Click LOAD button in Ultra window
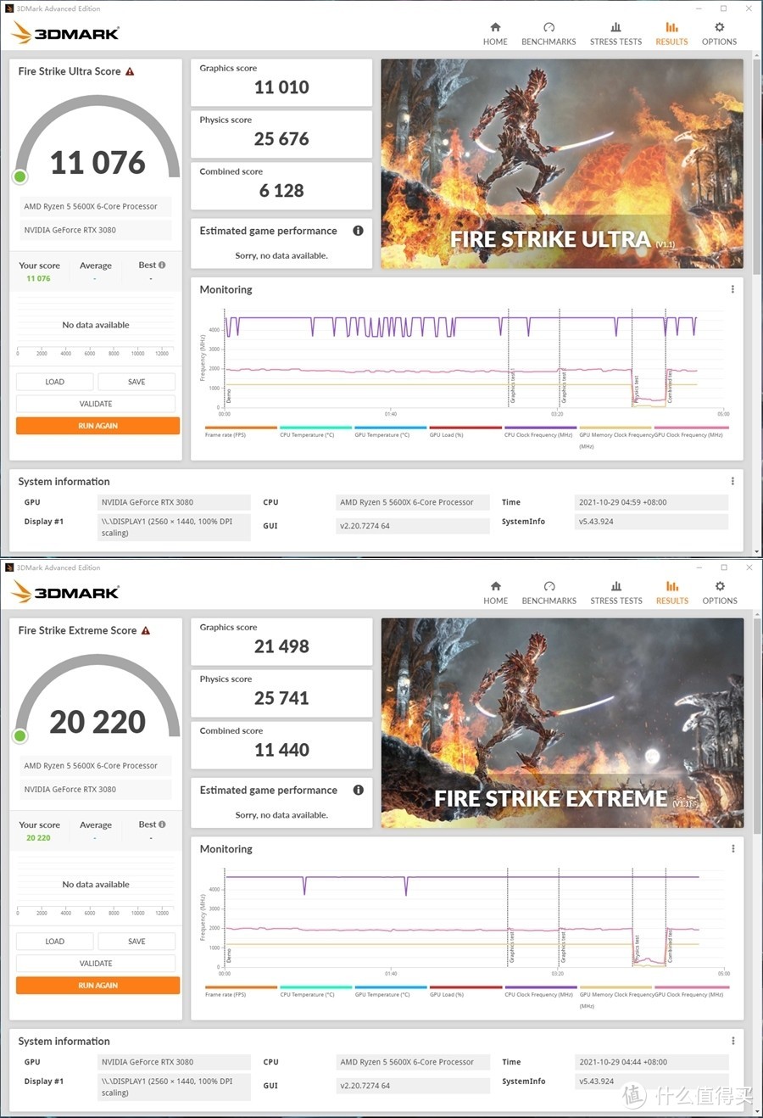This screenshot has width=763, height=1118. pyautogui.click(x=54, y=382)
